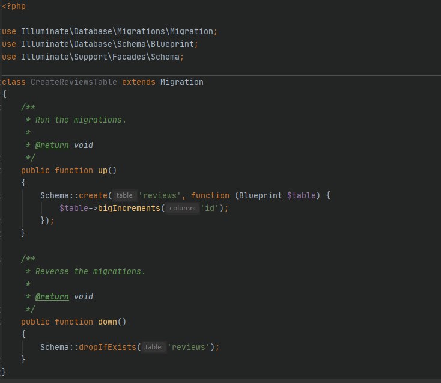Click the "Run the migrations." comment

tap(81, 120)
